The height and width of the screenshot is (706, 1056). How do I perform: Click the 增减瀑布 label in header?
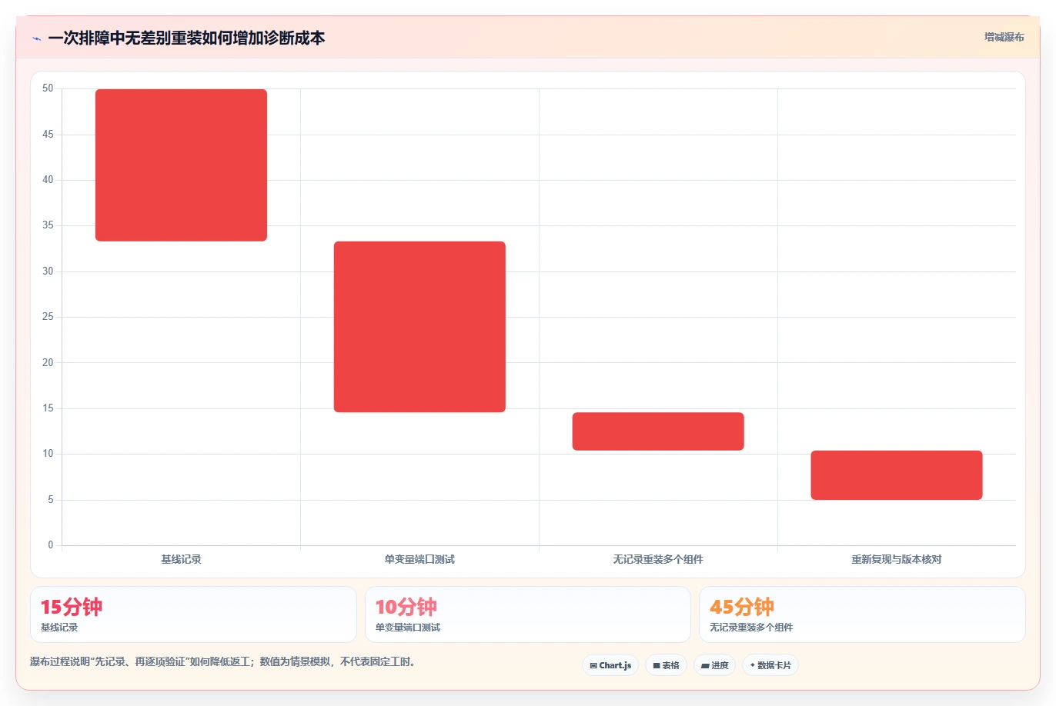point(1004,37)
